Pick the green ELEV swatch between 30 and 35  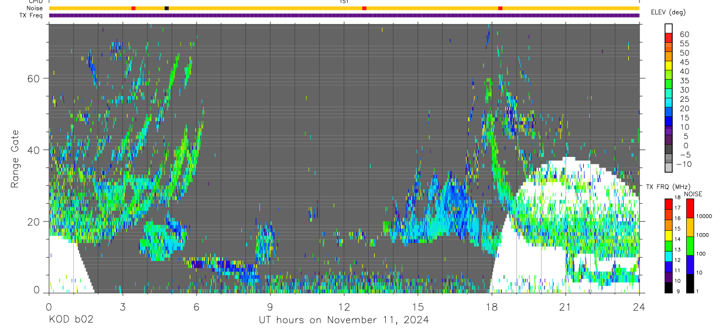(669, 84)
